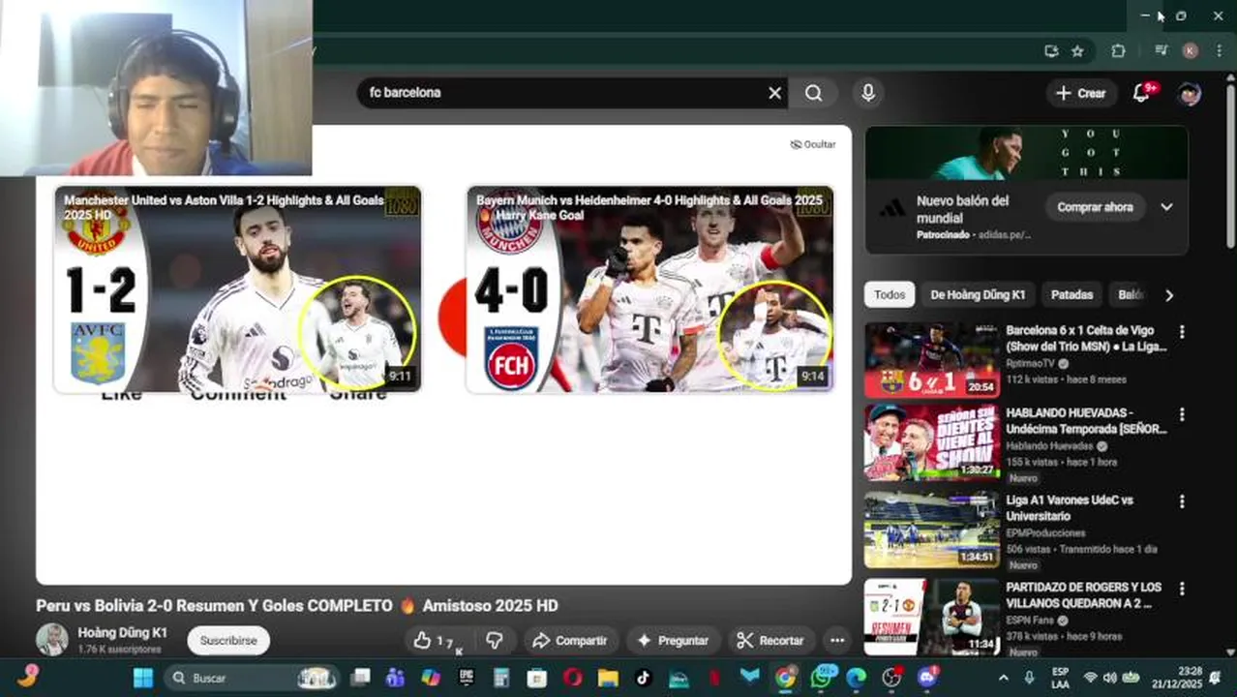Open YouTube notifications bell
The height and width of the screenshot is (697, 1237).
coord(1142,93)
